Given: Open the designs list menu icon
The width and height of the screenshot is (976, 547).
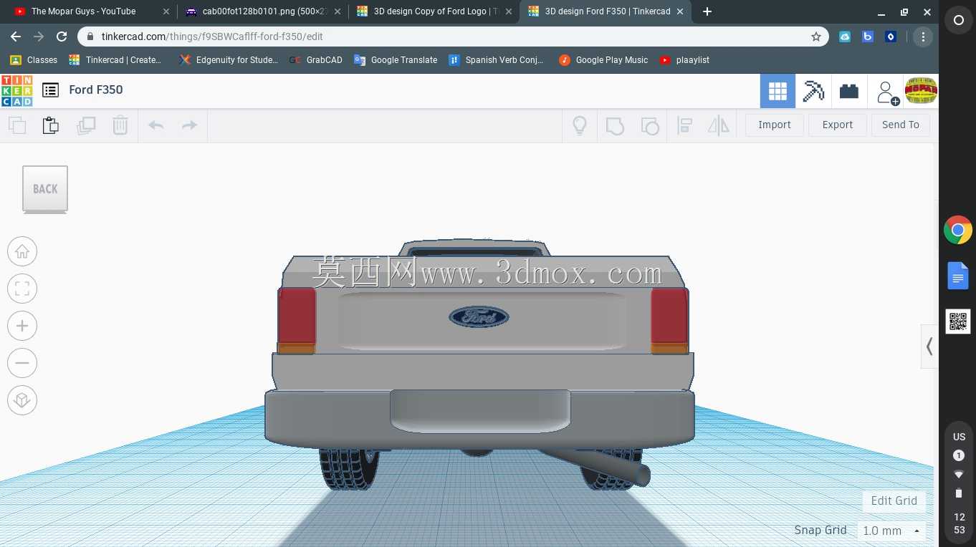Looking at the screenshot, I should [x=50, y=90].
